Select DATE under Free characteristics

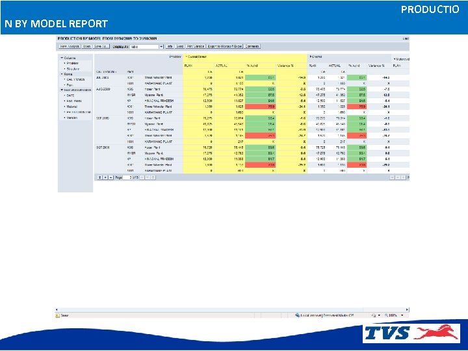tap(70, 96)
